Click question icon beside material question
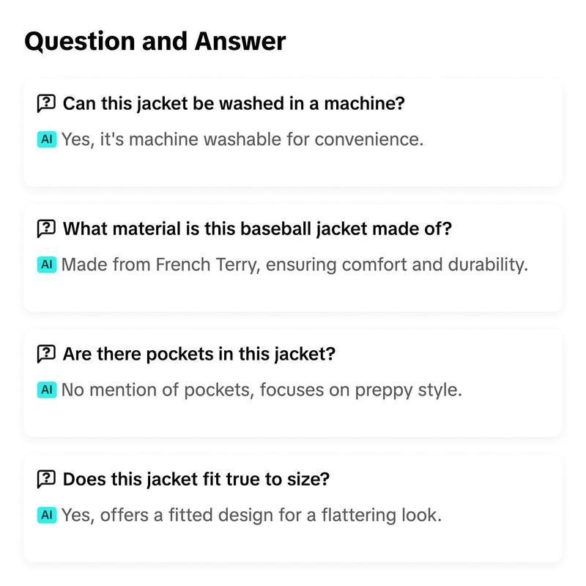 click(x=46, y=229)
